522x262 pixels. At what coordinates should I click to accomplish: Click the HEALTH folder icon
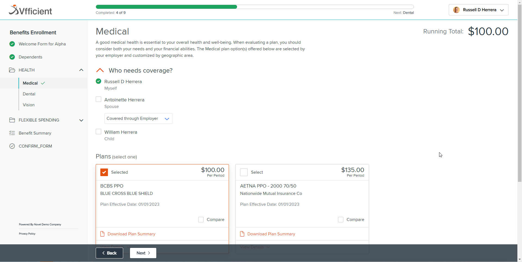point(12,70)
